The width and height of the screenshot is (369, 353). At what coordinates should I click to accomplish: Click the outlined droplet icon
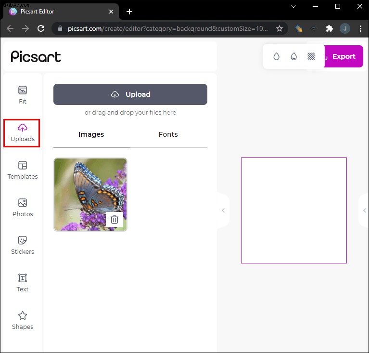(276, 56)
